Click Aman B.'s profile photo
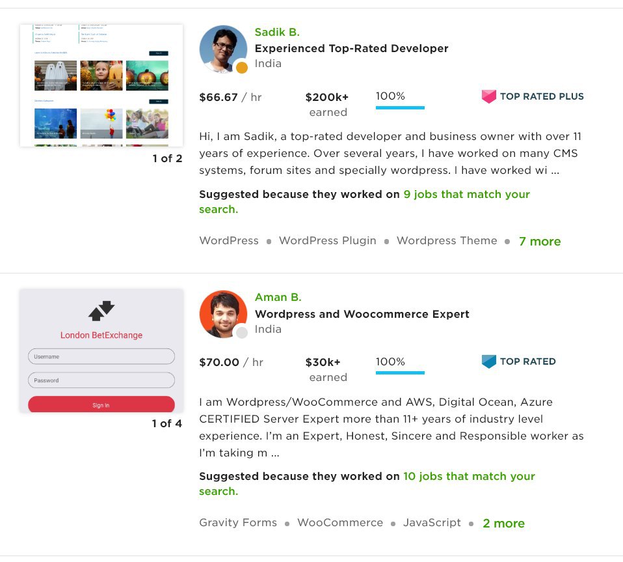Screen dimensions: 623x562 click(223, 314)
